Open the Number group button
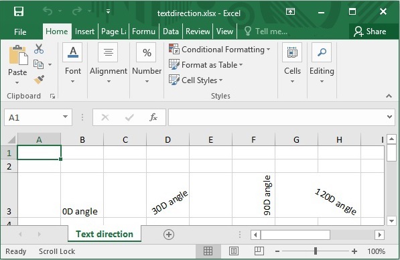The image size is (400, 260). [x=147, y=63]
